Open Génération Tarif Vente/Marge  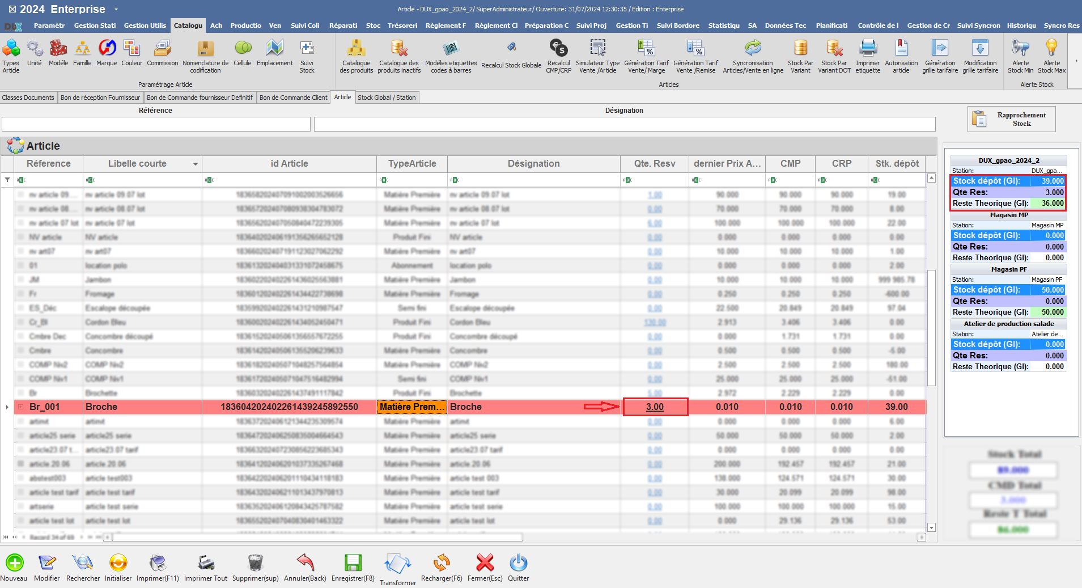647,56
